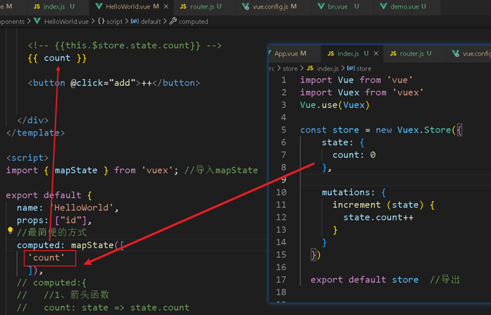491x315 pixels.
Task: Click the 'increment (state)' mutation text
Action: (378, 205)
